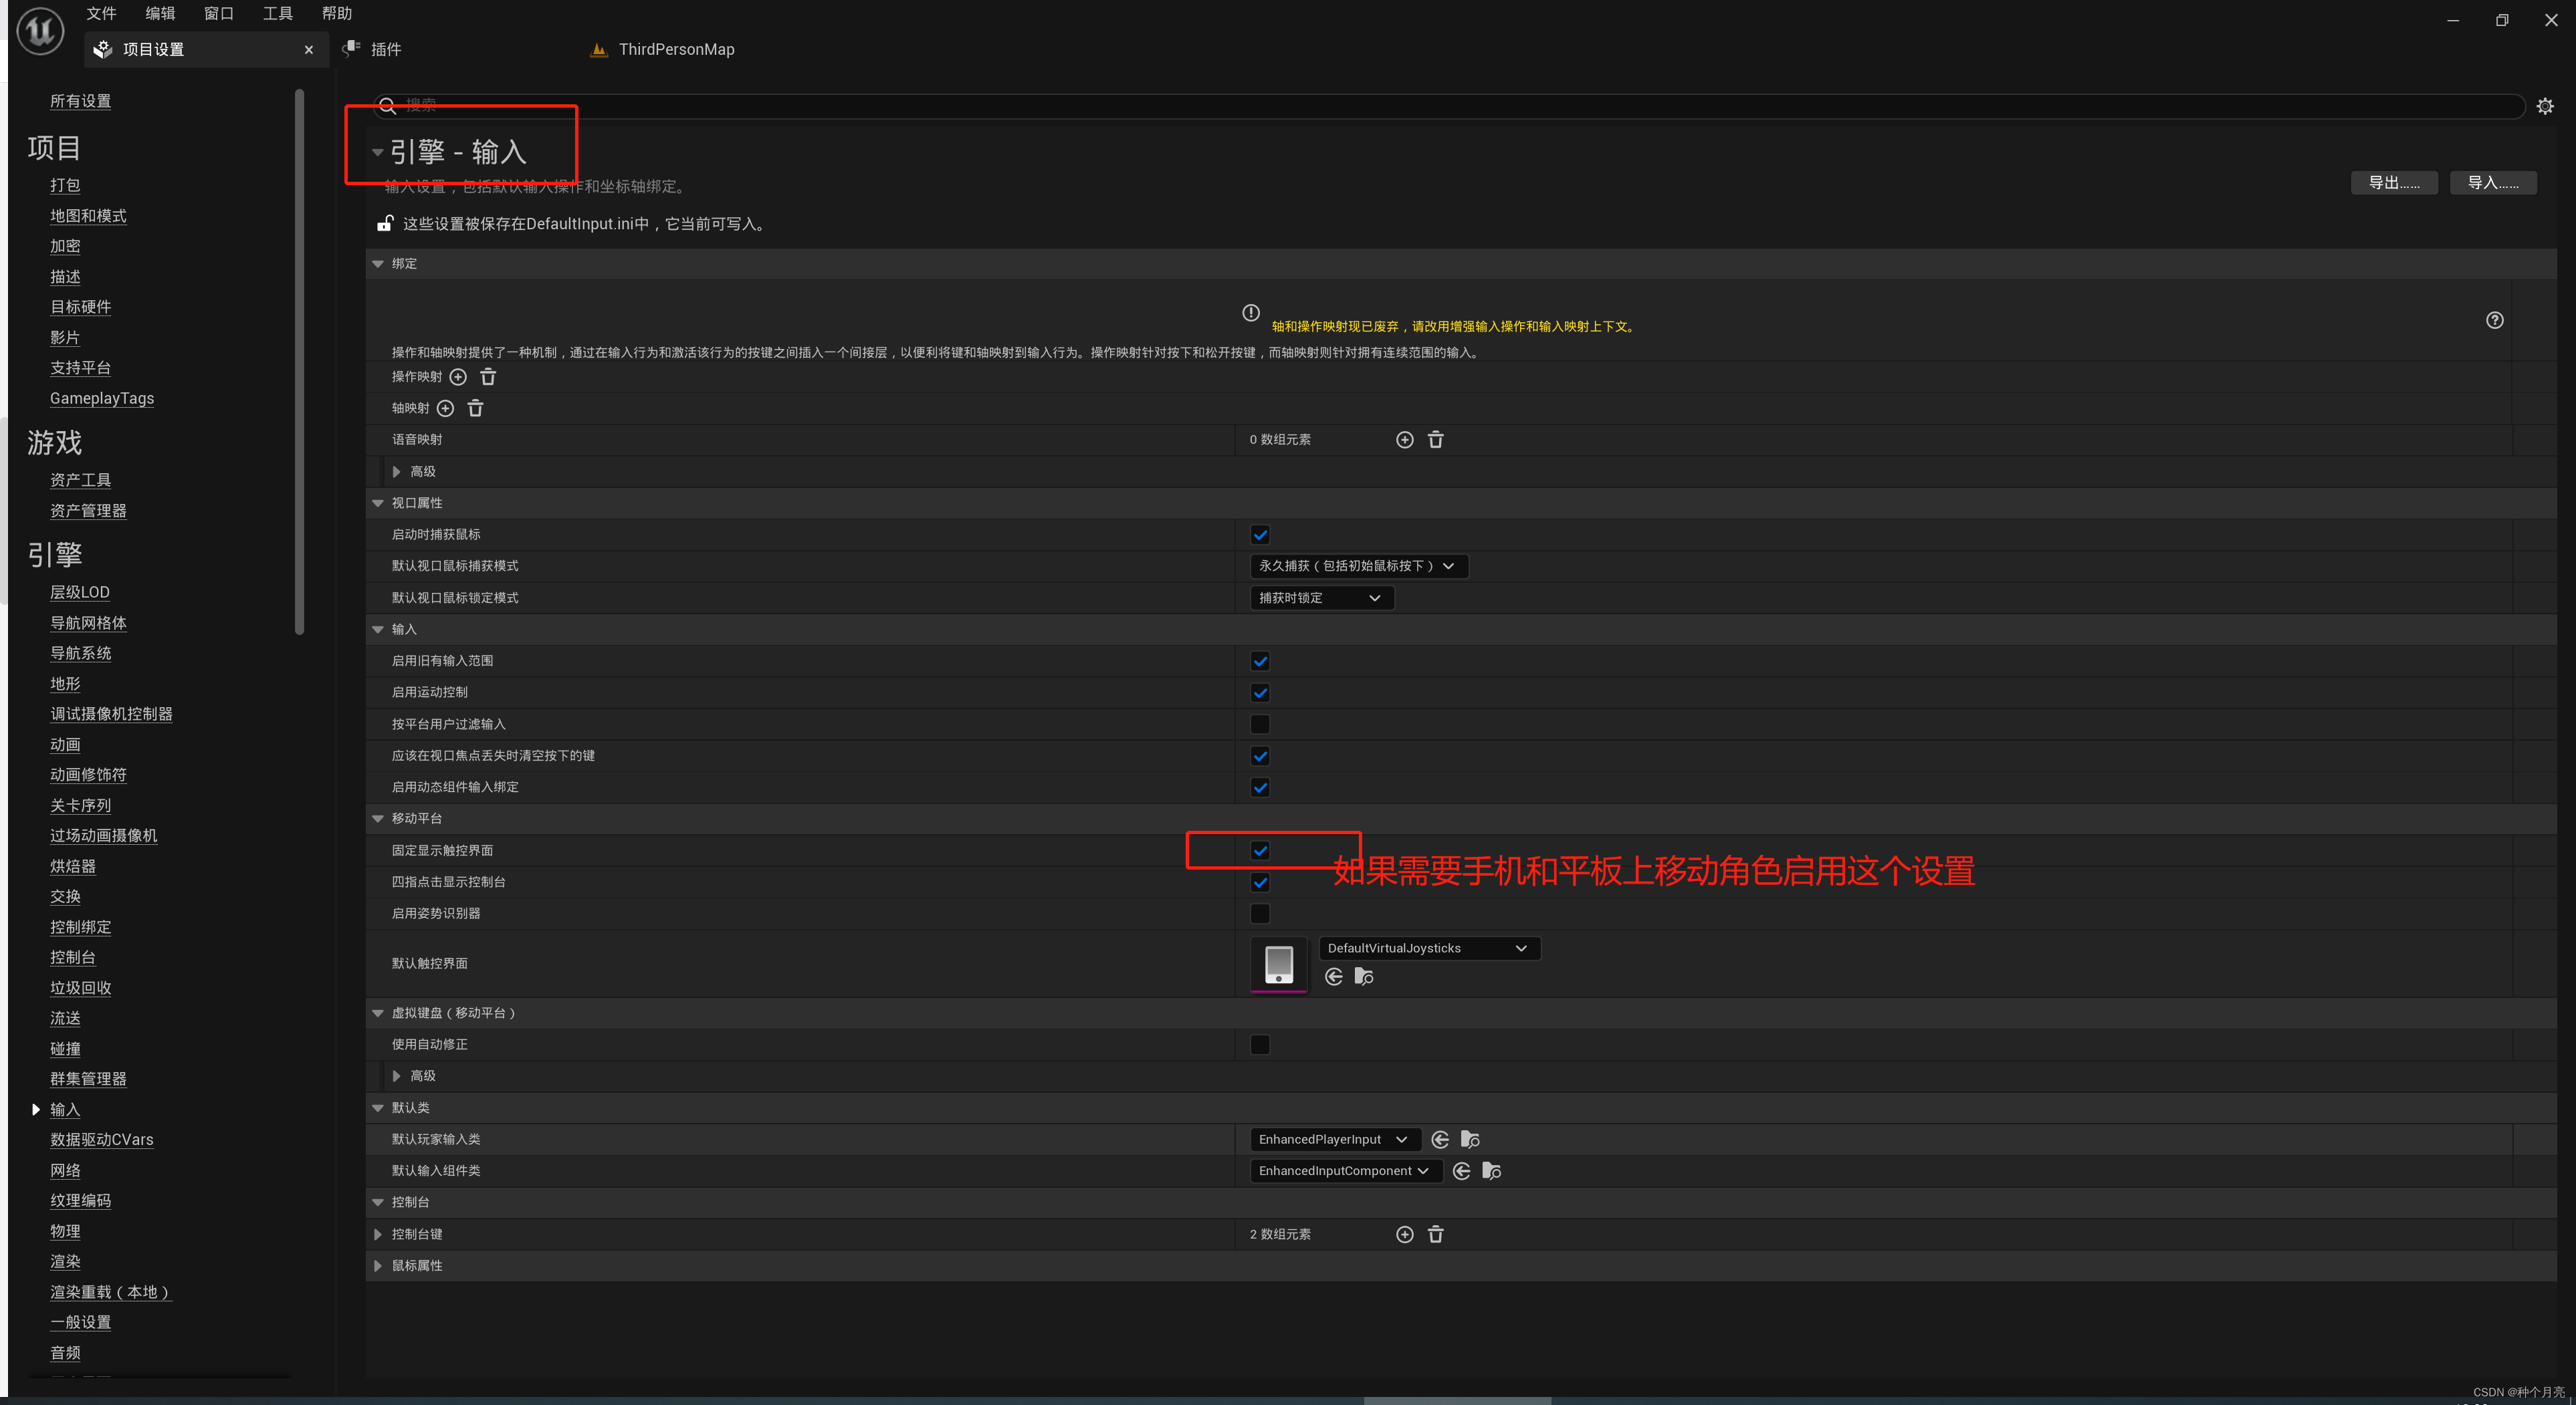Expand 高级 under 绑定 section
This screenshot has width=2576, height=1405.
[397, 472]
